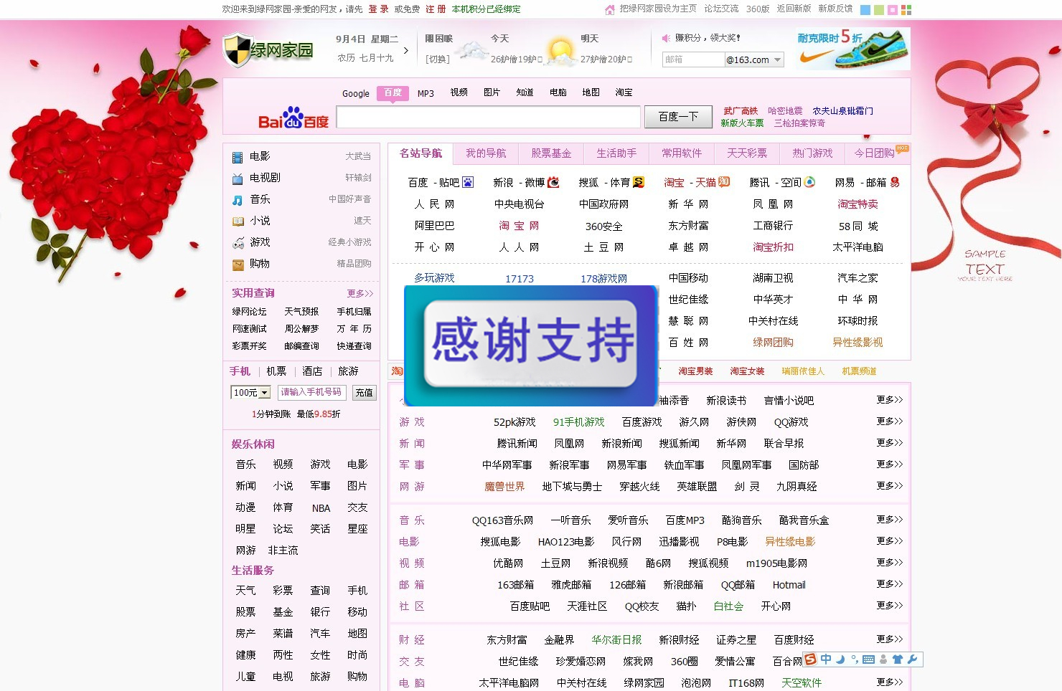The image size is (1062, 691).
Task: Click the QQ空间 icon beside 空间
Action: [x=809, y=182]
